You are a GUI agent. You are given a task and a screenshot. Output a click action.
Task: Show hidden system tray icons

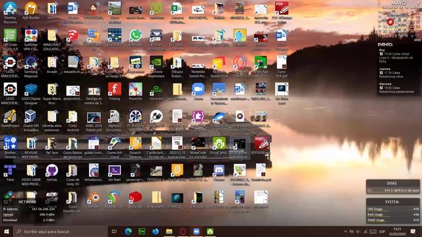pos(346,231)
